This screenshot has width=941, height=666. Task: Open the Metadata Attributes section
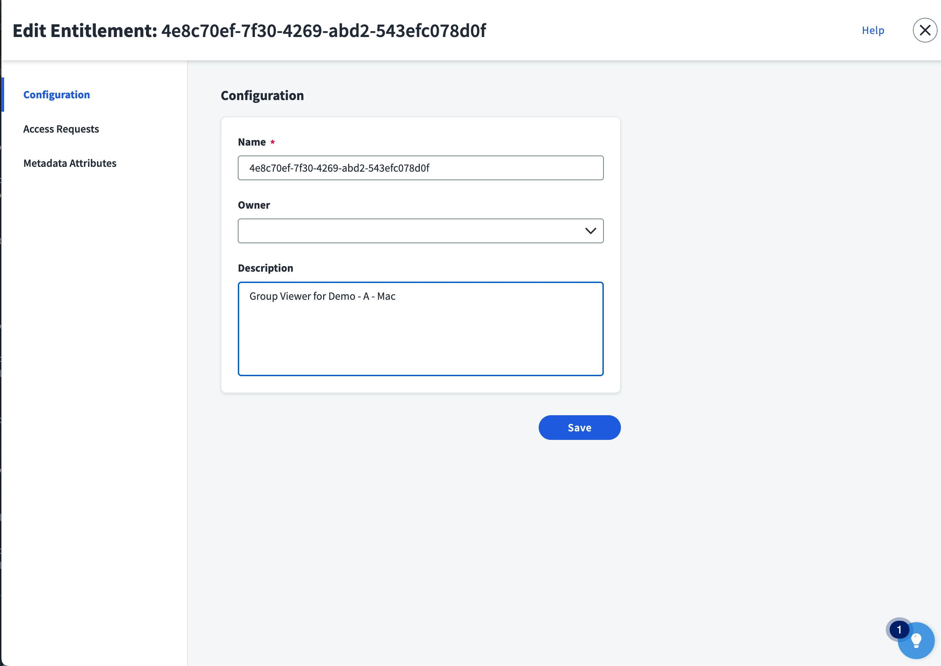(x=70, y=163)
